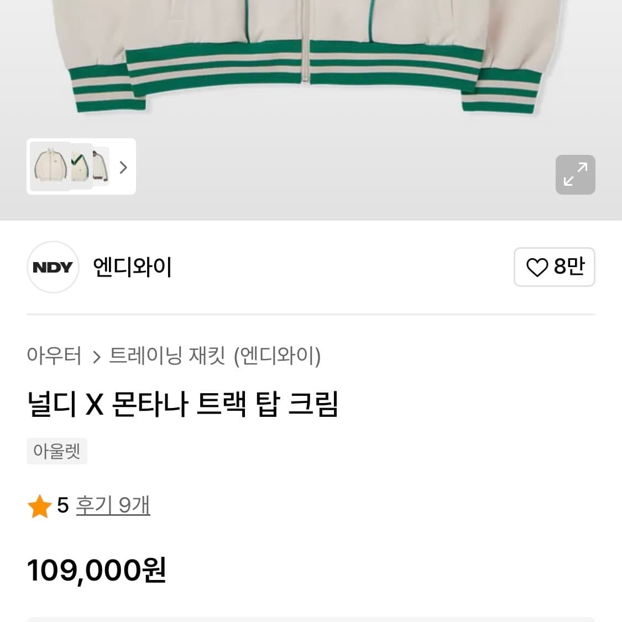This screenshot has width=622, height=622.
Task: Go to the 아우터 category breadcrumb
Action: [x=54, y=356]
